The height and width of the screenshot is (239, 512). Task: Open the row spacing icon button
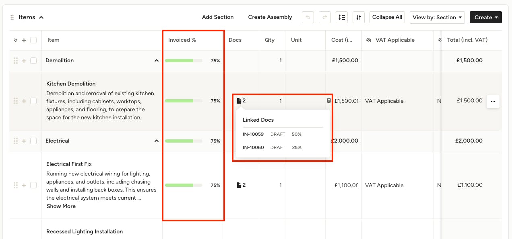click(x=342, y=17)
